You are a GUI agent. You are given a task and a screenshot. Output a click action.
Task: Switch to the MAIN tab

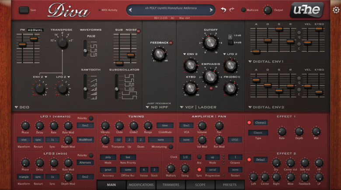coord(111,185)
